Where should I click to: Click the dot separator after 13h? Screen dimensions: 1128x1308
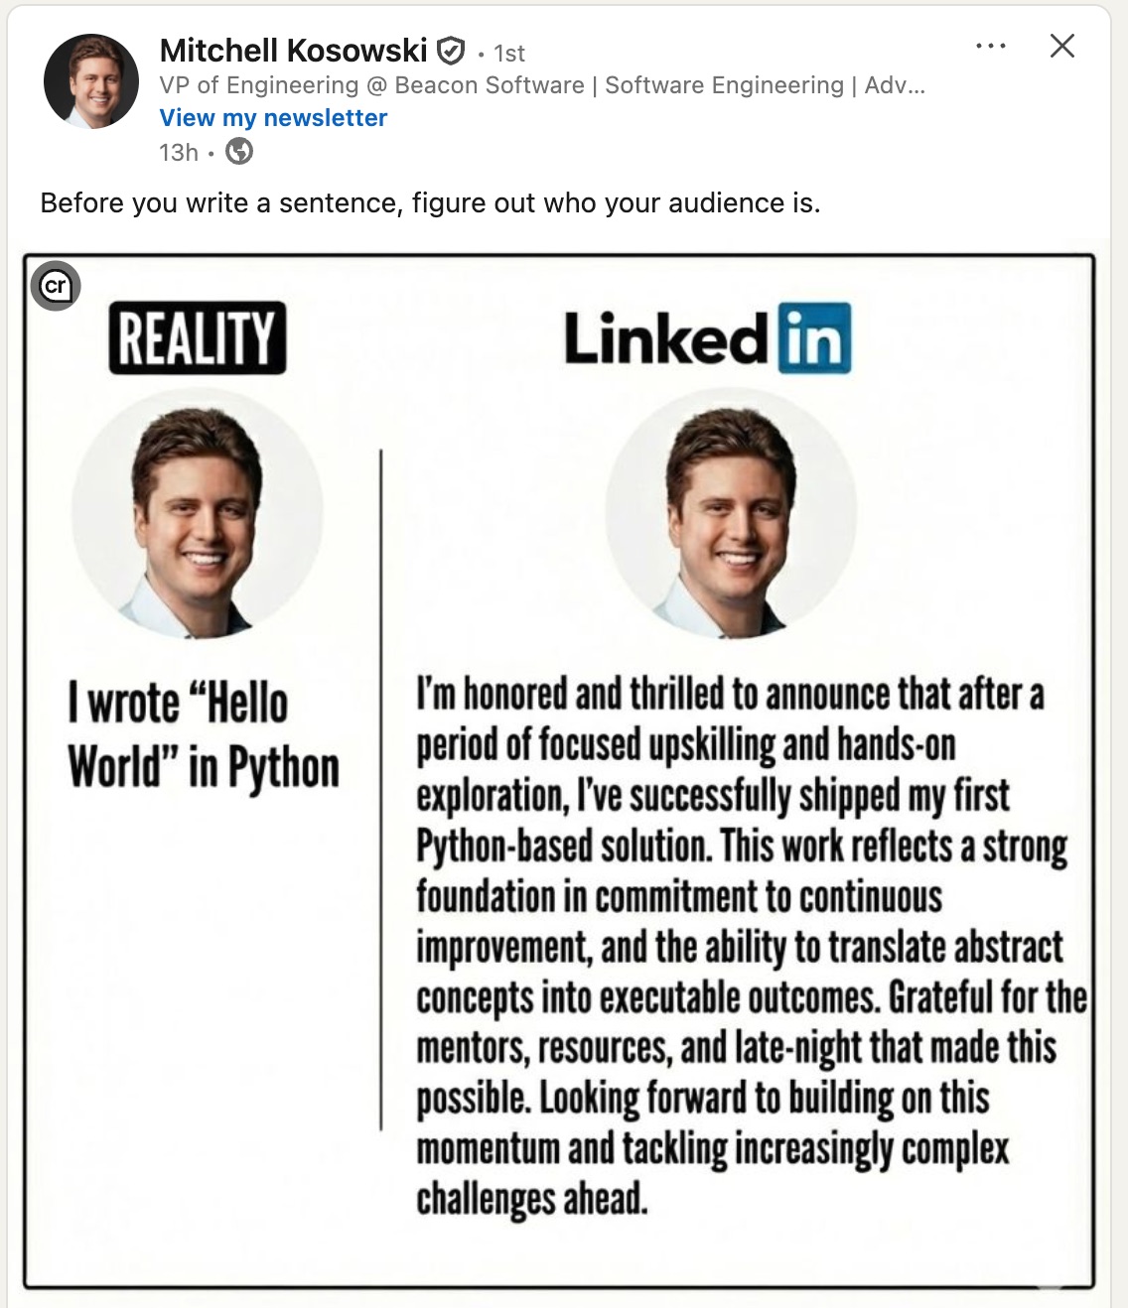(210, 152)
